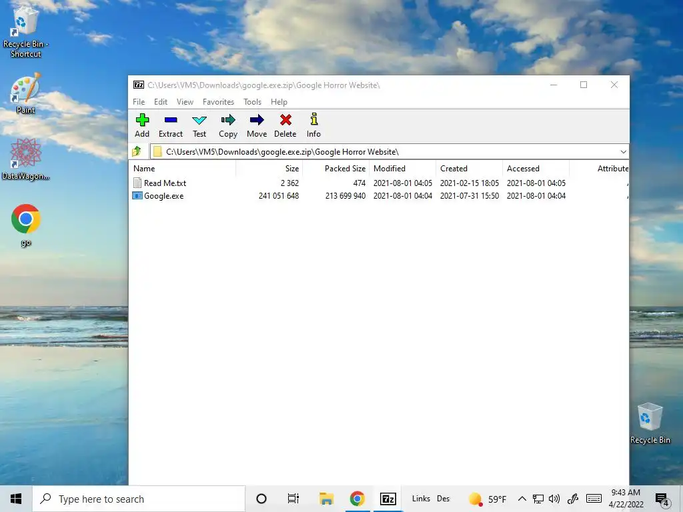Screen dimensions: 683x512
Task: Sort by the Packed Size column header
Action: pyautogui.click(x=335, y=169)
